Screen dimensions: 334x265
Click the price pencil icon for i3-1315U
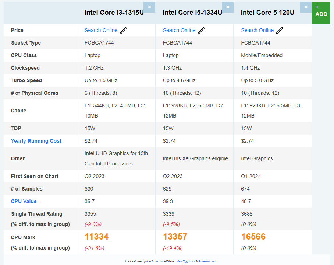[123, 31]
